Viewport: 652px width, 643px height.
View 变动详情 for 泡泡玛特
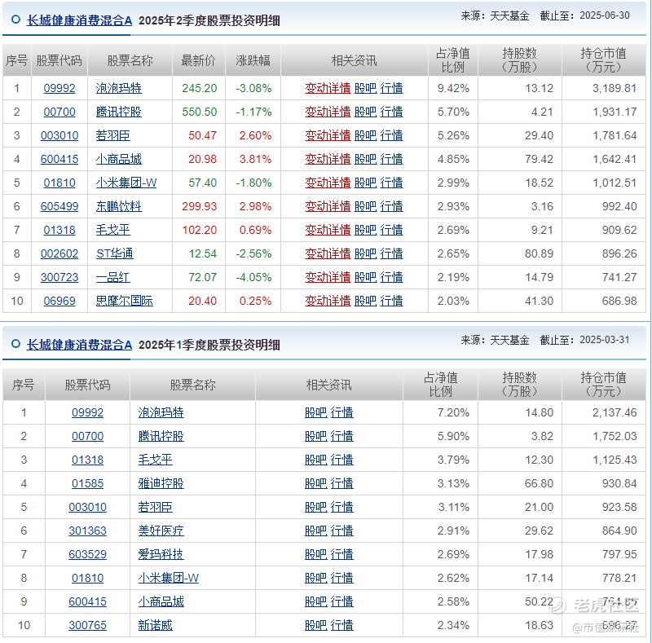click(x=328, y=88)
